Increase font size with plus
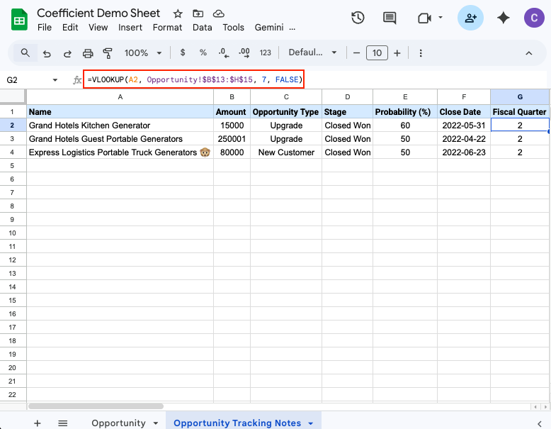 pos(397,53)
